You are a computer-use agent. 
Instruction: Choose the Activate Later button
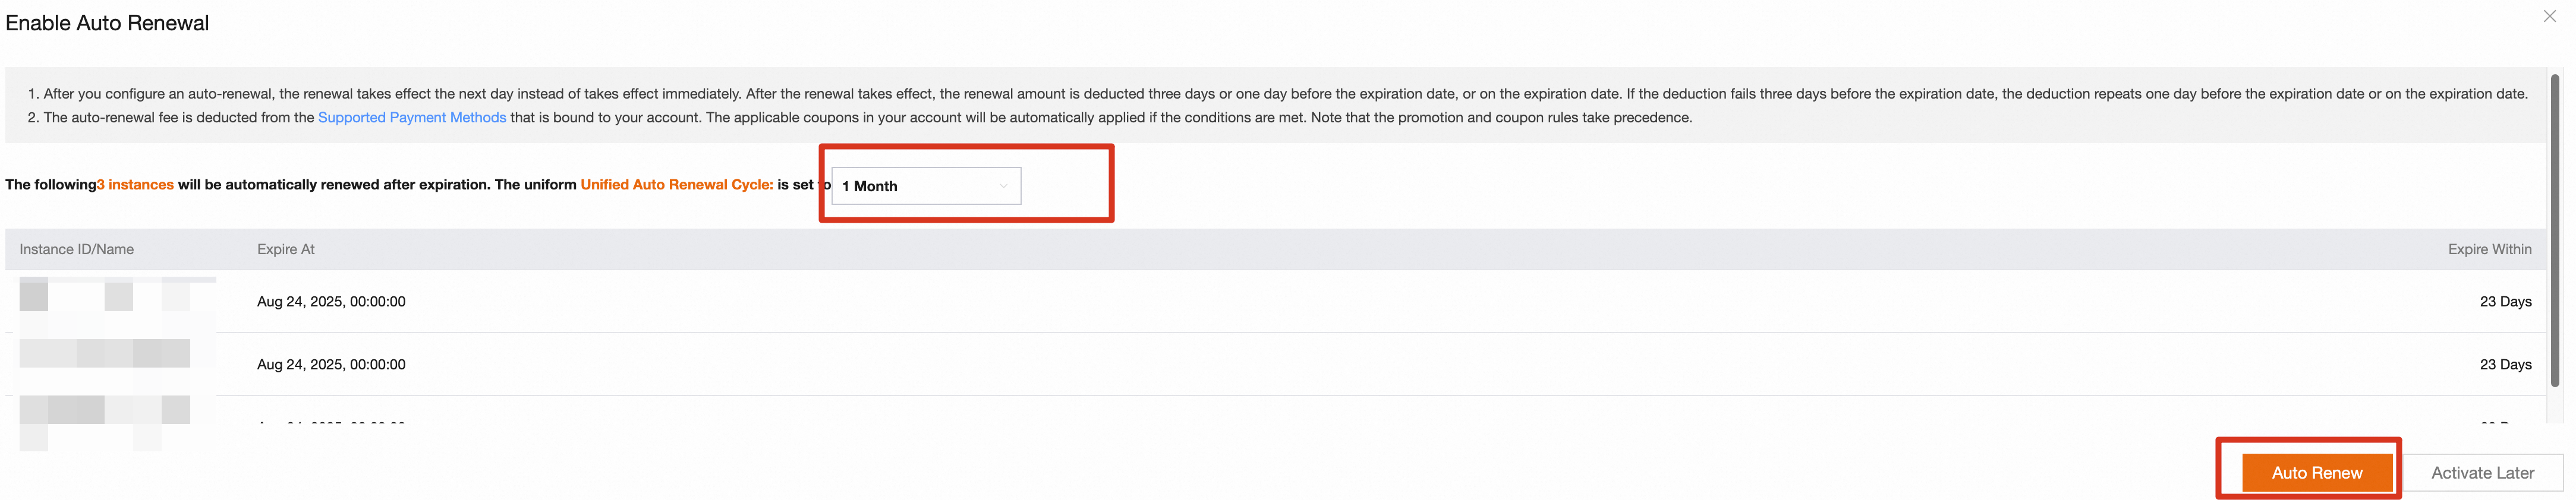click(x=2482, y=473)
